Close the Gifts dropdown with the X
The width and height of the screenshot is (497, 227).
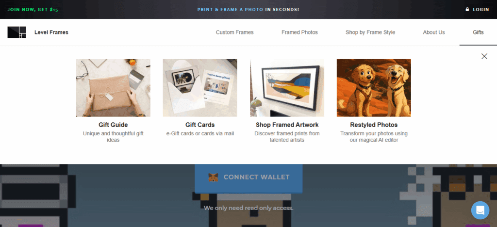tap(484, 56)
